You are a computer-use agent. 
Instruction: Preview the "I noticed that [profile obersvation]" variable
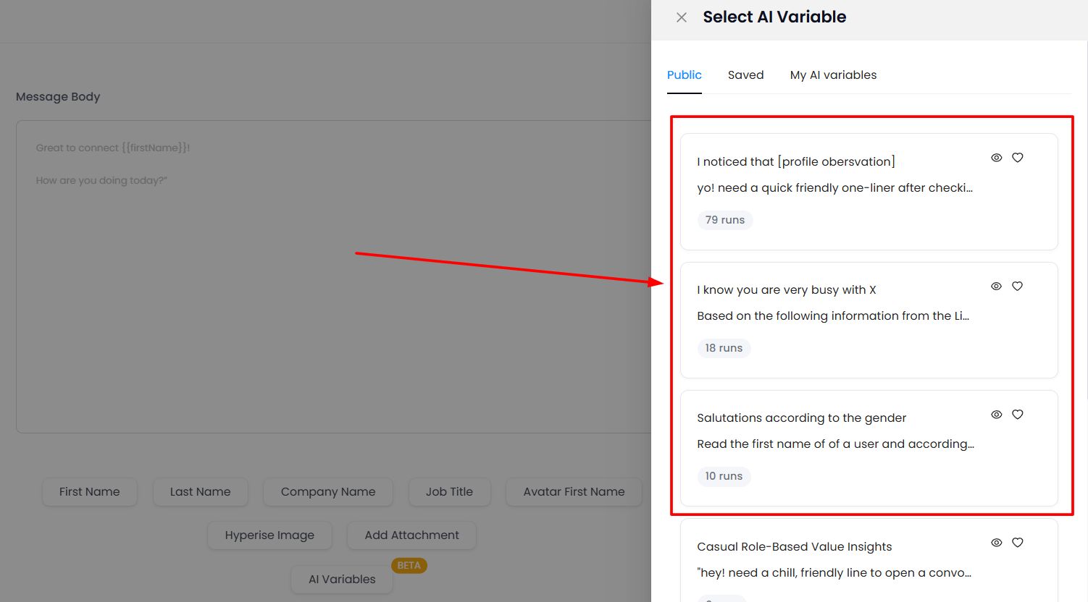[x=996, y=157]
